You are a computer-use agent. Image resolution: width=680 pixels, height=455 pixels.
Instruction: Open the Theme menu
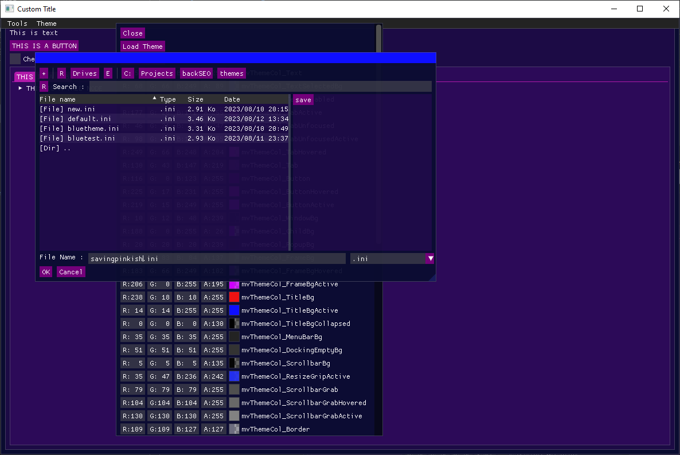click(x=46, y=24)
